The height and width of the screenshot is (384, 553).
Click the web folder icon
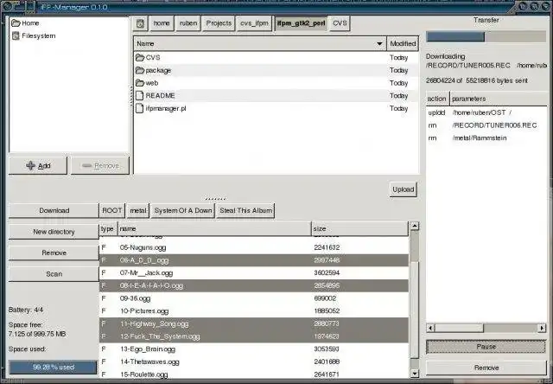click(x=140, y=83)
